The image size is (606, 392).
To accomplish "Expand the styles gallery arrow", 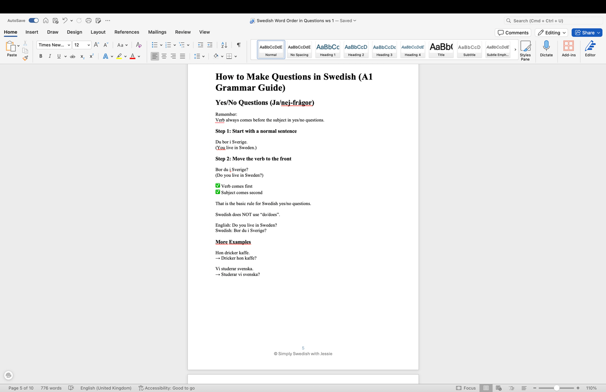I will pyautogui.click(x=515, y=50).
